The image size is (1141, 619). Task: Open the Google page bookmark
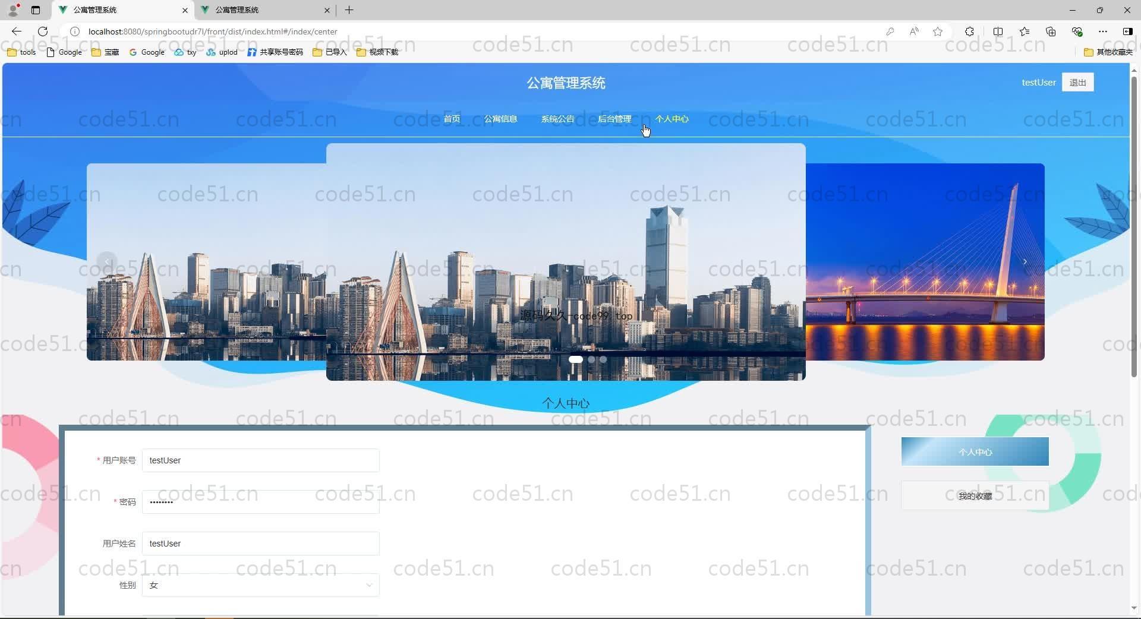64,52
